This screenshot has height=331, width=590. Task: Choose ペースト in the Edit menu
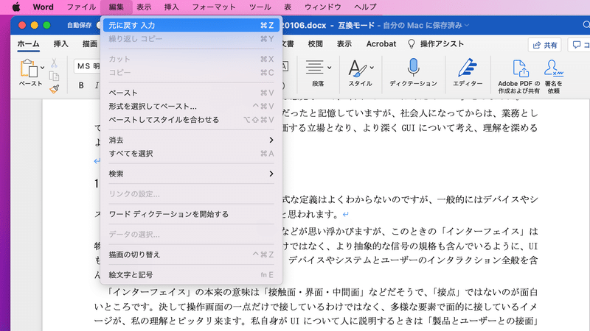click(x=191, y=93)
